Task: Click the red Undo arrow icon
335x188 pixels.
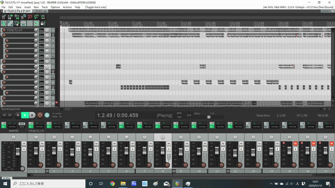Action: click(x=30, y=17)
